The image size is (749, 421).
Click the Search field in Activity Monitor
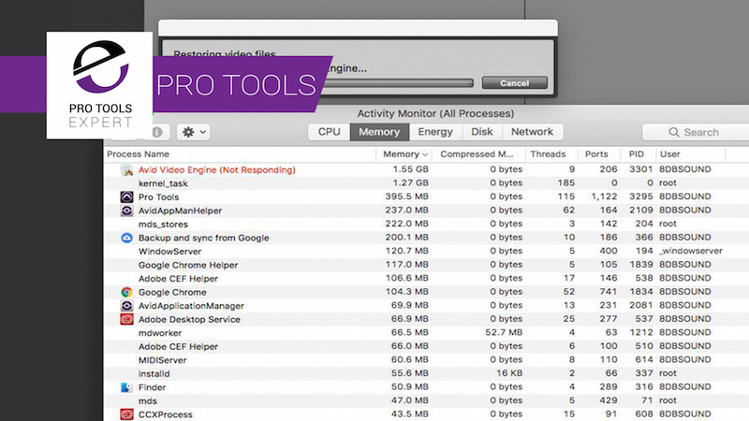coord(696,132)
